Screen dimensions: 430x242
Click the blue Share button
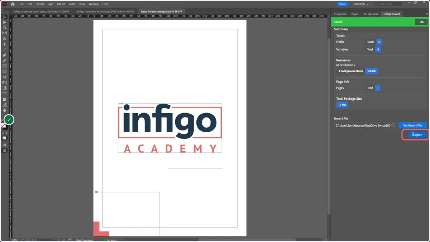342,4
